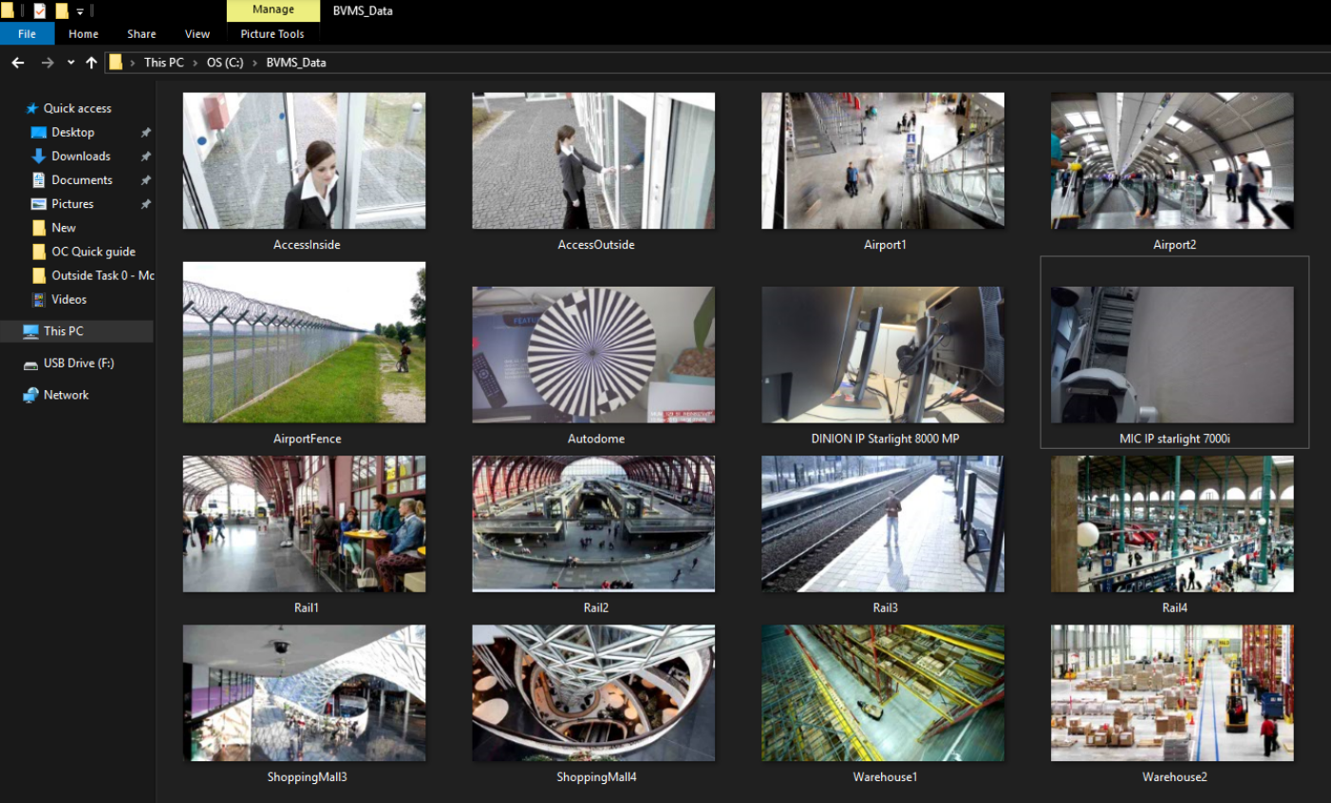The height and width of the screenshot is (803, 1331).
Task: Click the Forward navigation arrow
Action: coord(47,63)
